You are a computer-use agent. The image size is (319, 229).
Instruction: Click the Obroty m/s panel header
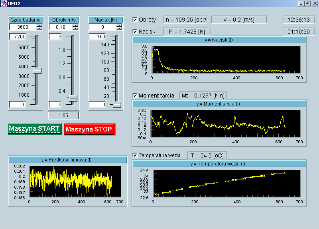pyautogui.click(x=64, y=20)
